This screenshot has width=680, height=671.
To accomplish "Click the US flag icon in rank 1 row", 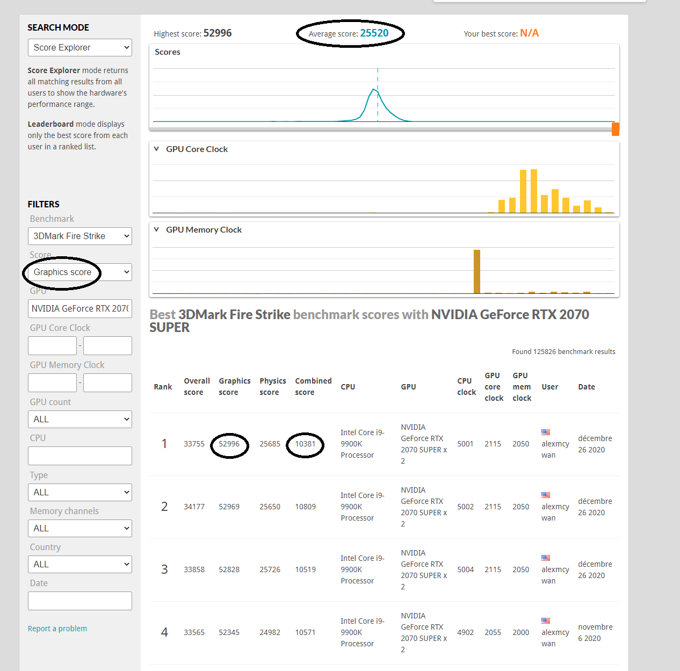I will pyautogui.click(x=546, y=432).
